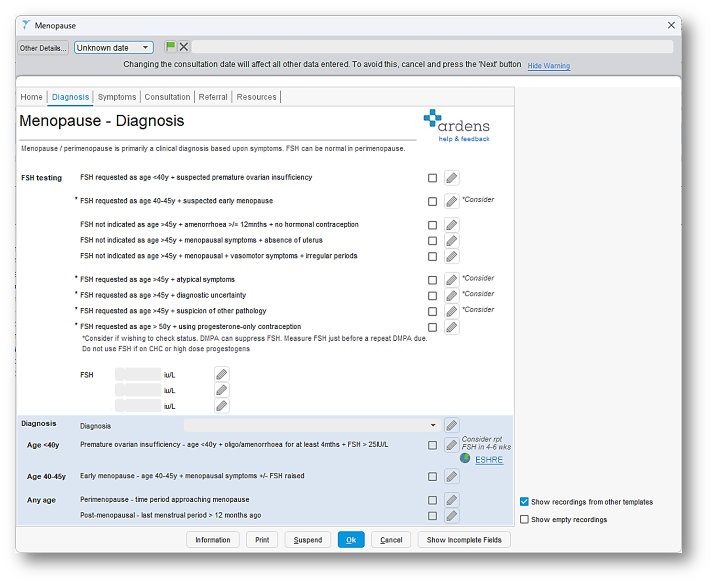Open note pencil for atypical symptoms row

click(x=451, y=280)
